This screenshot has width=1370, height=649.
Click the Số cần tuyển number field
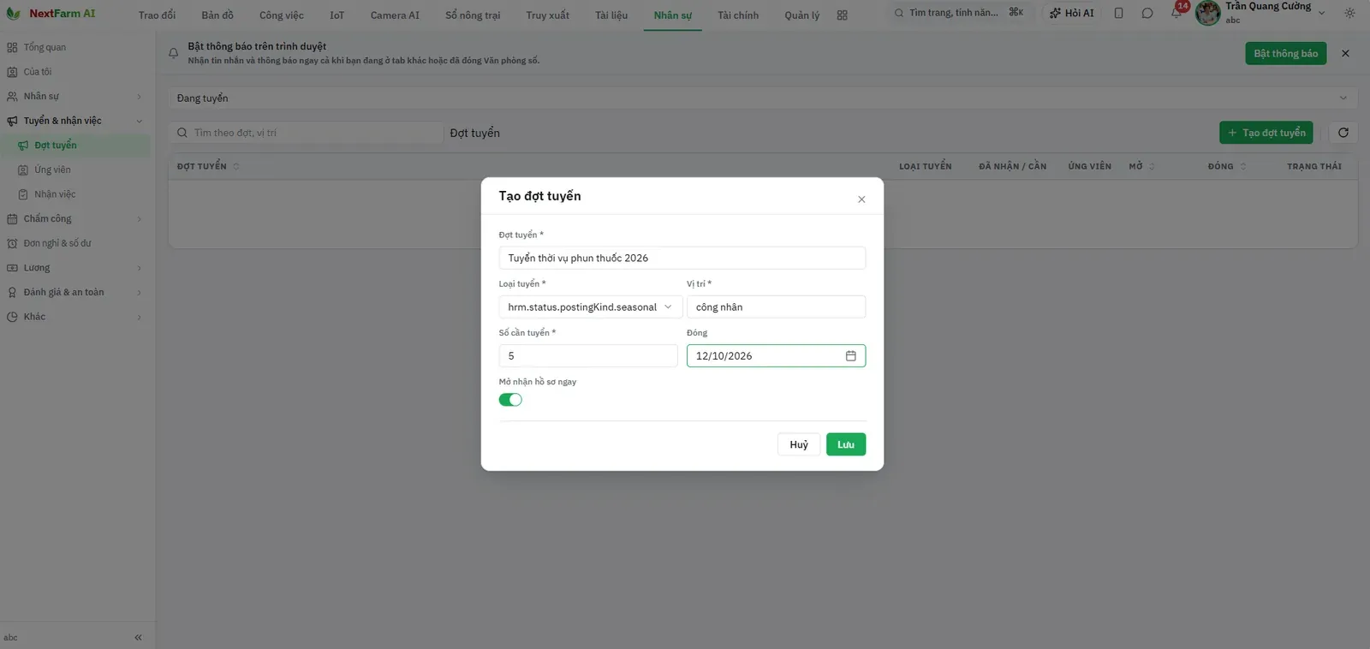[588, 356]
